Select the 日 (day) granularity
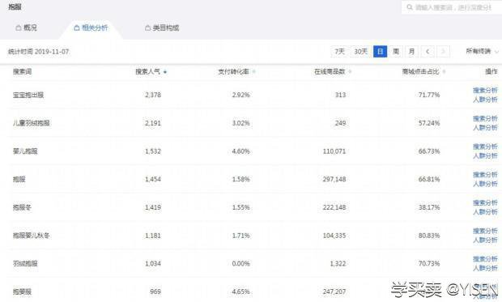Viewport: 502px width, 302px height. [x=380, y=51]
